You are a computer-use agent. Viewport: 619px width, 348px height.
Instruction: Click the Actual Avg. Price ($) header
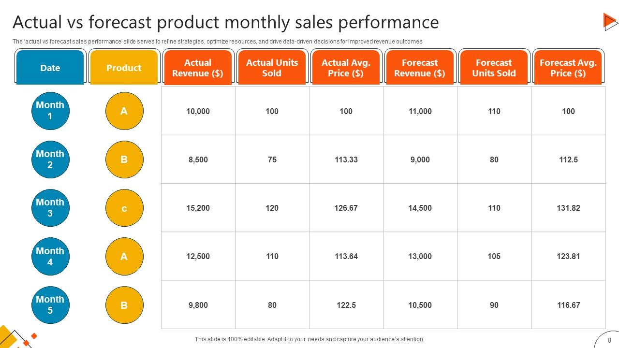346,68
